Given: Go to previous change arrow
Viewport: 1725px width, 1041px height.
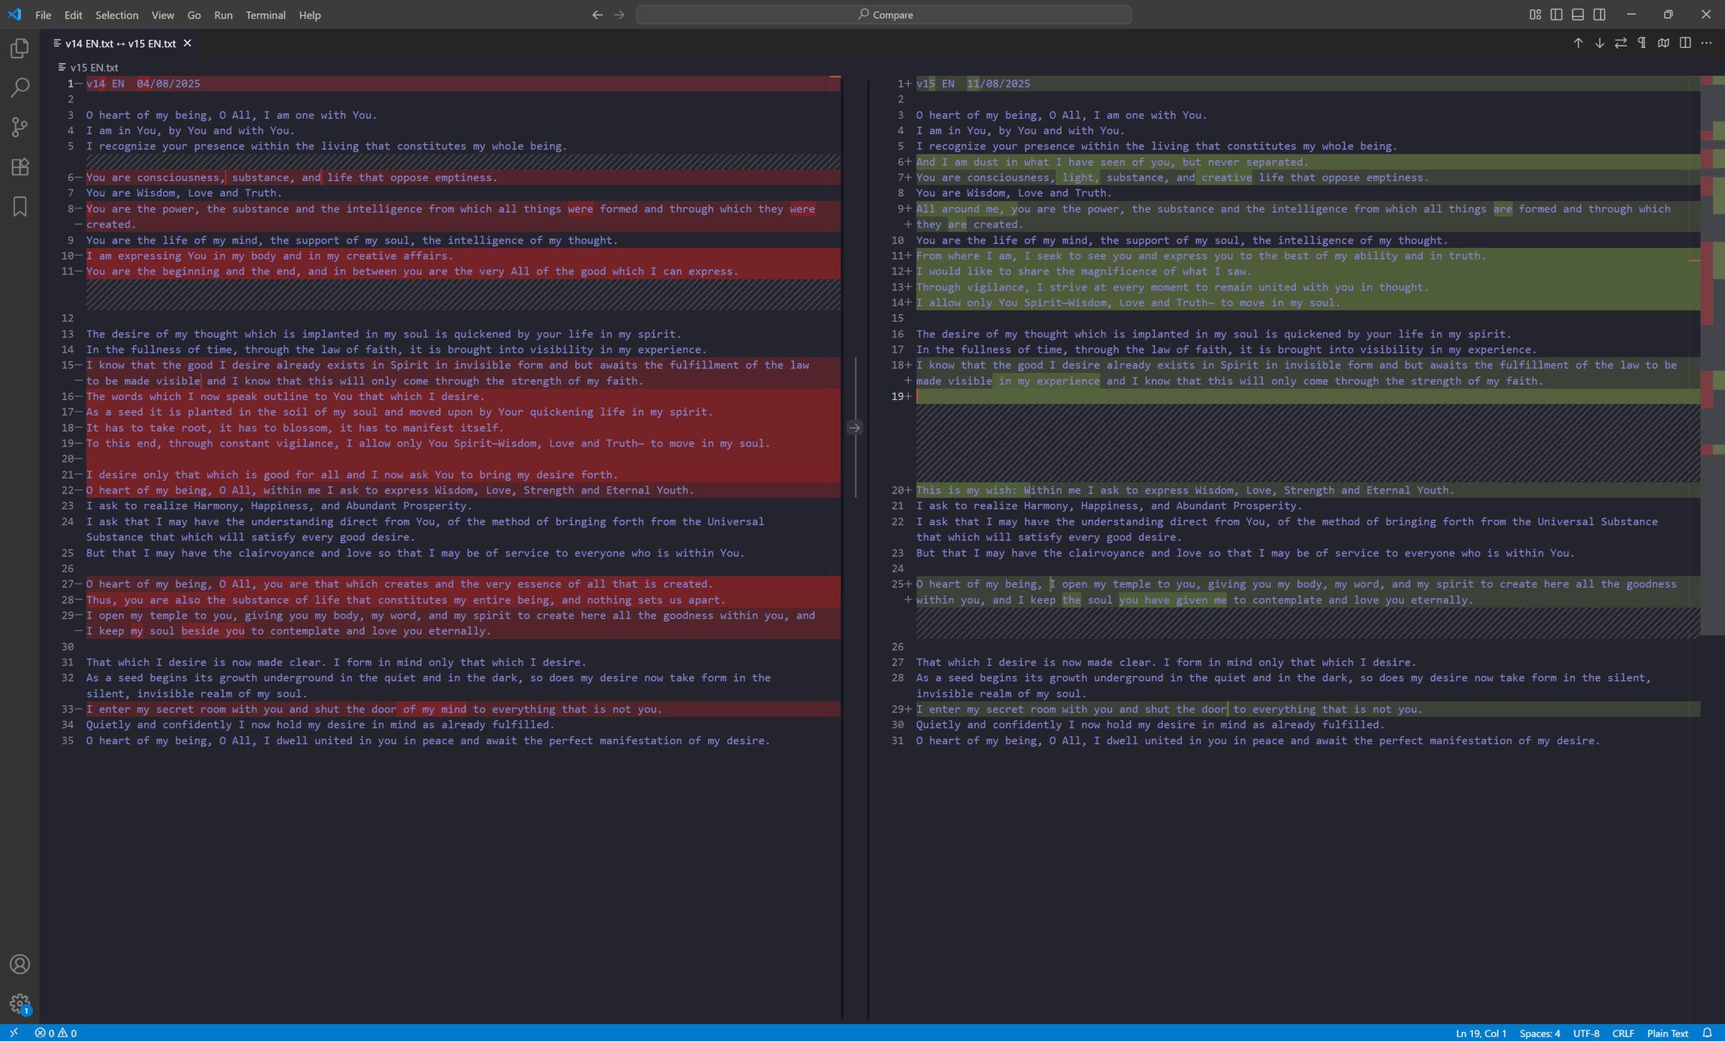Looking at the screenshot, I should 1578,43.
